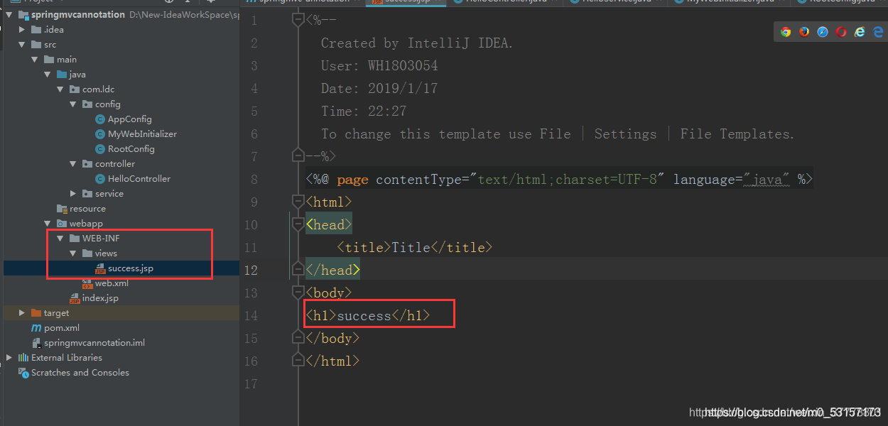Select web.xml in project tree

pos(112,283)
